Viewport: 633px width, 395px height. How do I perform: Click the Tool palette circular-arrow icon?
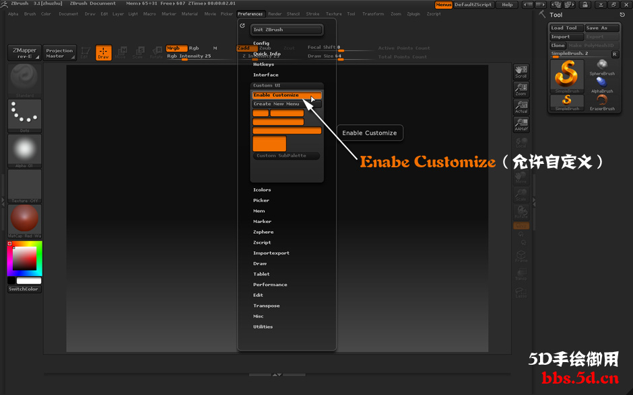622,15
